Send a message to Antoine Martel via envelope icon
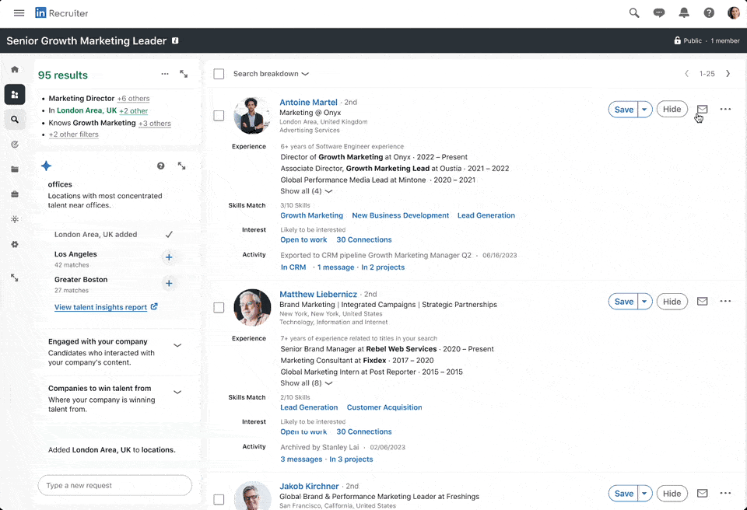 (x=702, y=109)
